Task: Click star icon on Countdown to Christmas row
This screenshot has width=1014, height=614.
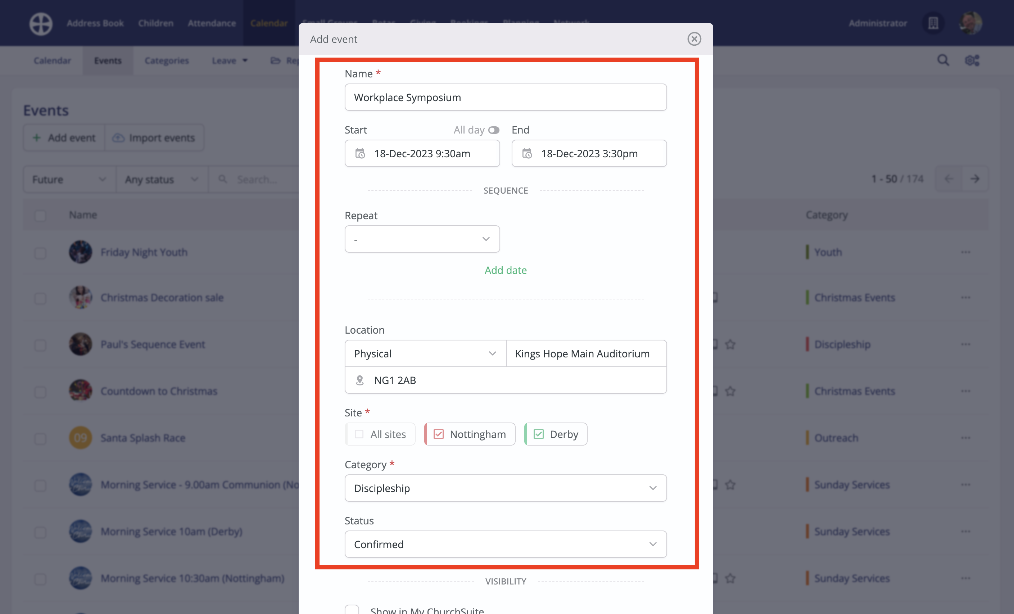Action: tap(730, 391)
